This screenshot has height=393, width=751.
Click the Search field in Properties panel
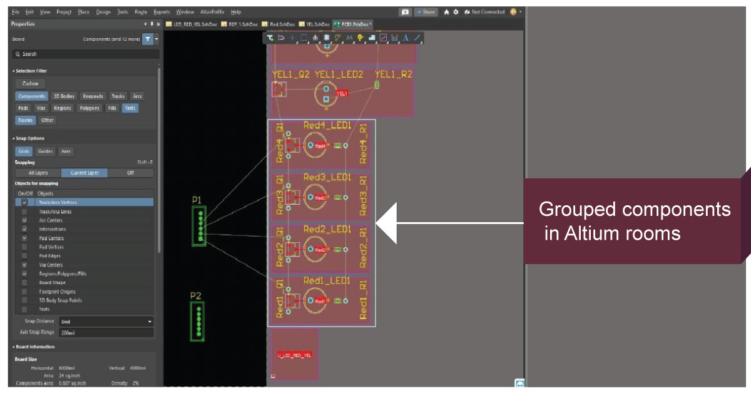(x=81, y=53)
